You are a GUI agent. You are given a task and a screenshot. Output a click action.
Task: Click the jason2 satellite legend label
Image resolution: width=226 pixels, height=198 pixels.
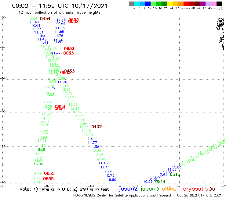(x=128, y=189)
